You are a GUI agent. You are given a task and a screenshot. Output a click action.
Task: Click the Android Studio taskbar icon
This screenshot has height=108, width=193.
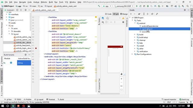[x=13, y=106]
